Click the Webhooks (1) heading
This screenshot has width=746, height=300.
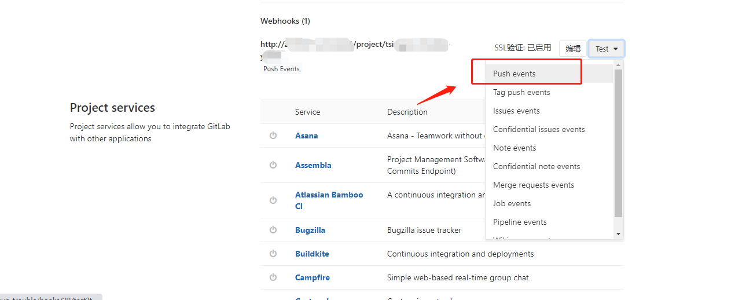(x=285, y=21)
